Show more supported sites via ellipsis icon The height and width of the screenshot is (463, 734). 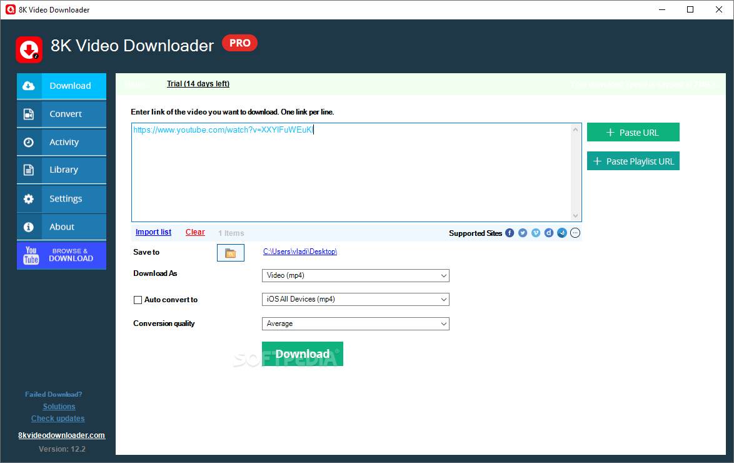[575, 233]
